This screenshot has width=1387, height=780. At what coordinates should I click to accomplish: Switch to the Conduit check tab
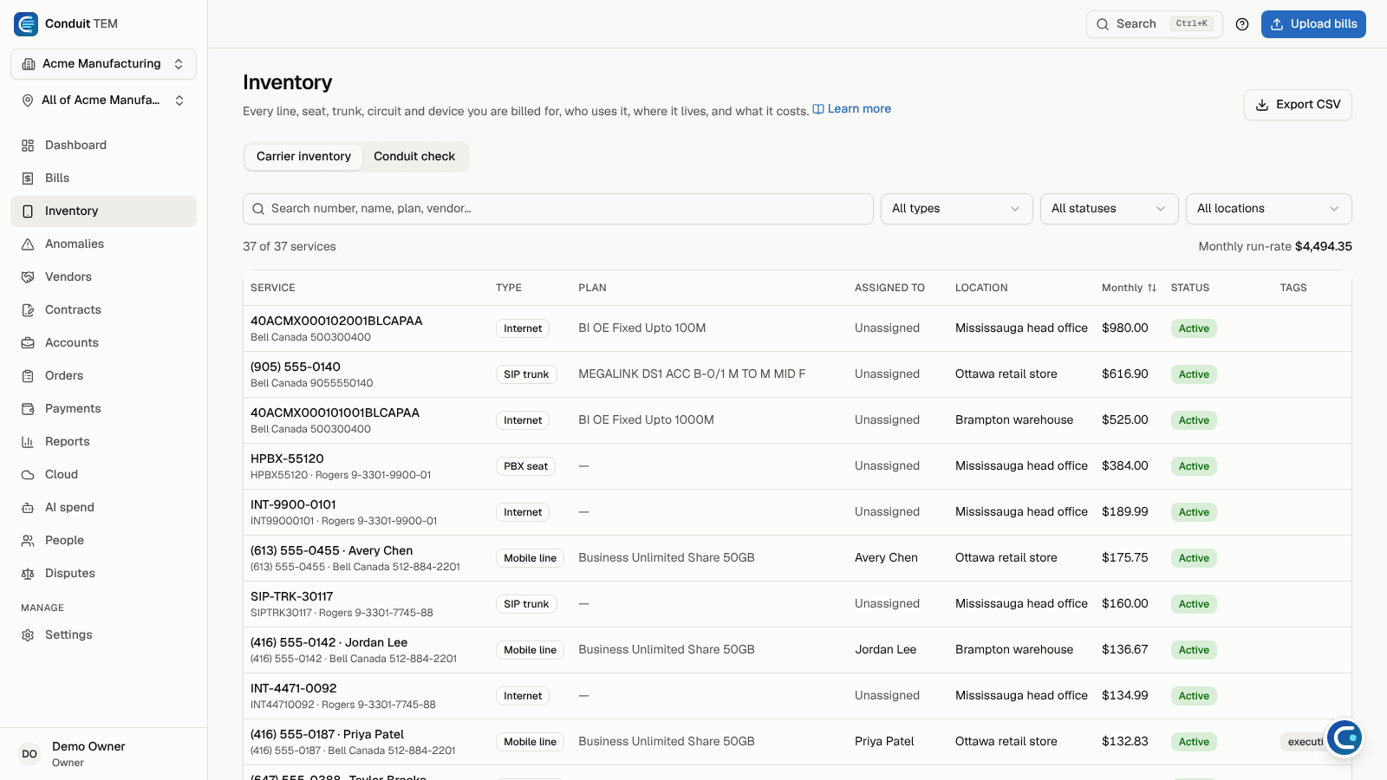pos(414,157)
